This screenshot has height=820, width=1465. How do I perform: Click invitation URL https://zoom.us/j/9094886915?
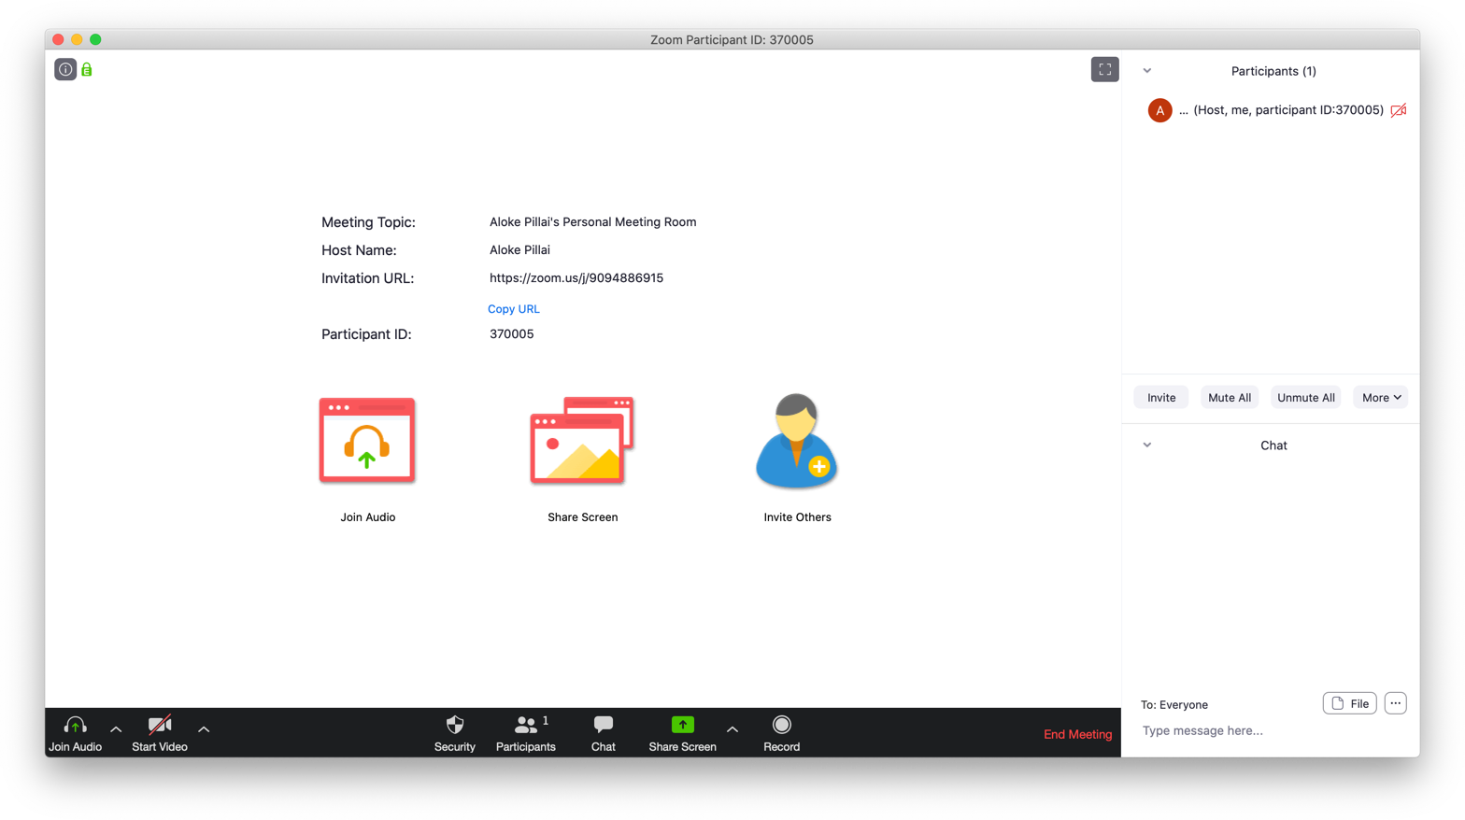click(x=576, y=278)
